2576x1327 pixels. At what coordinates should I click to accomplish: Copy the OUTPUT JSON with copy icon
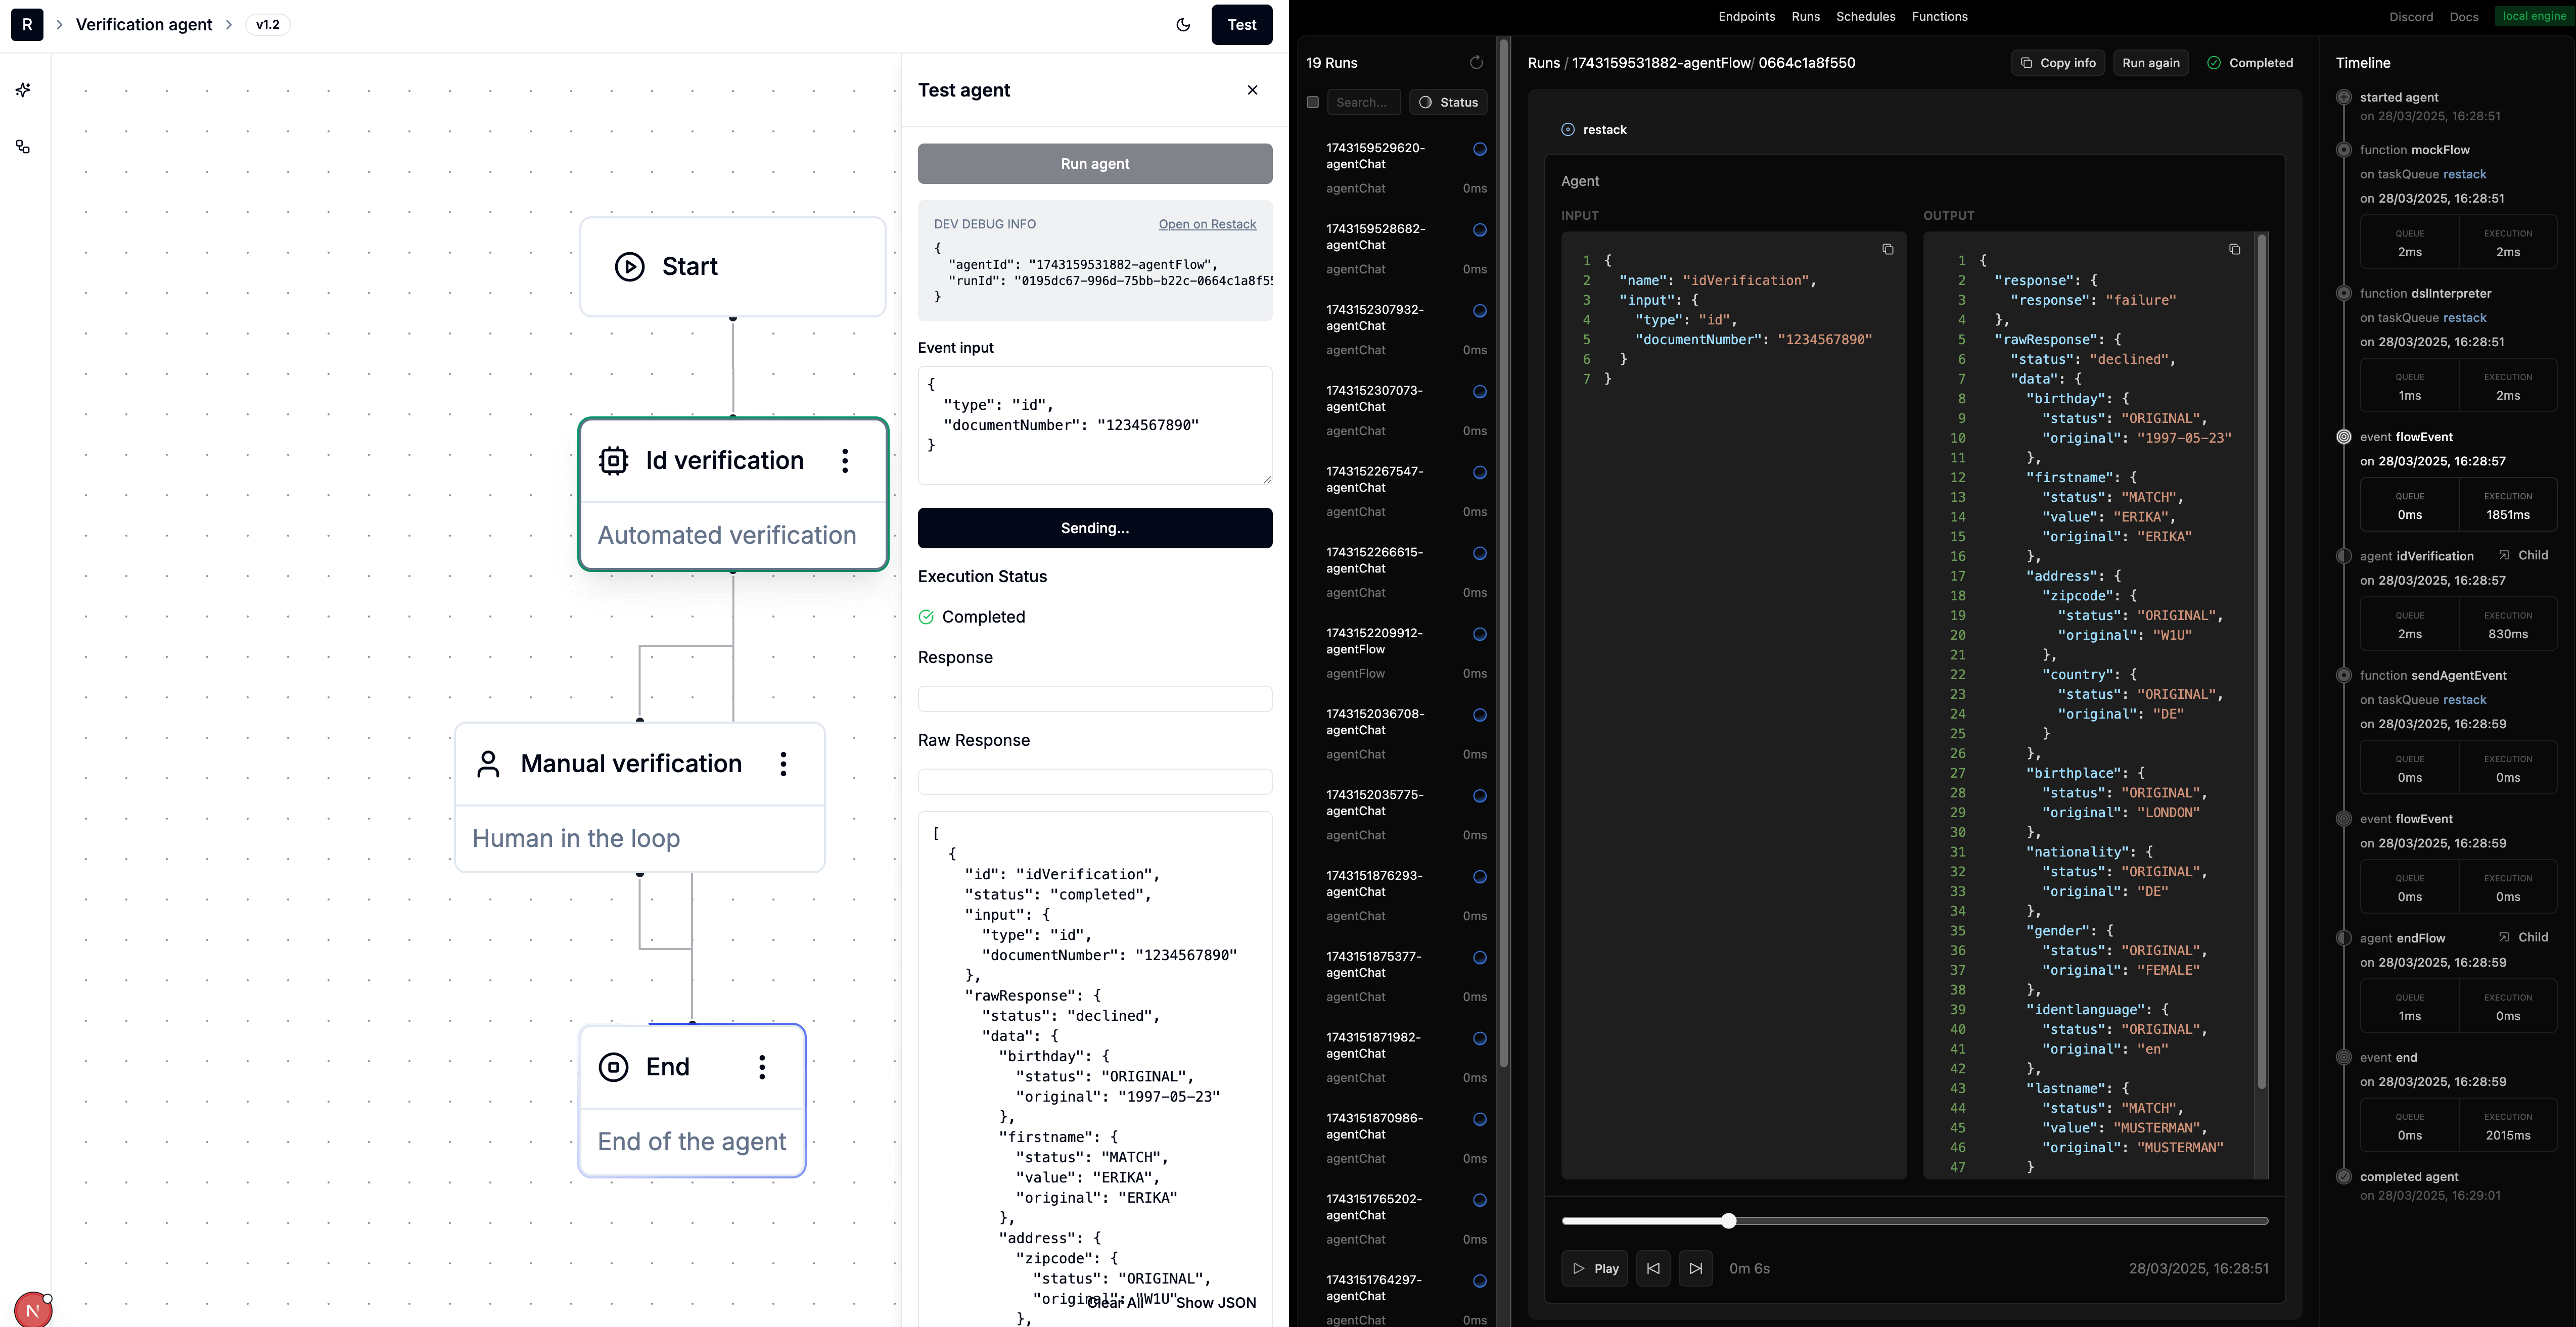coord(2234,249)
